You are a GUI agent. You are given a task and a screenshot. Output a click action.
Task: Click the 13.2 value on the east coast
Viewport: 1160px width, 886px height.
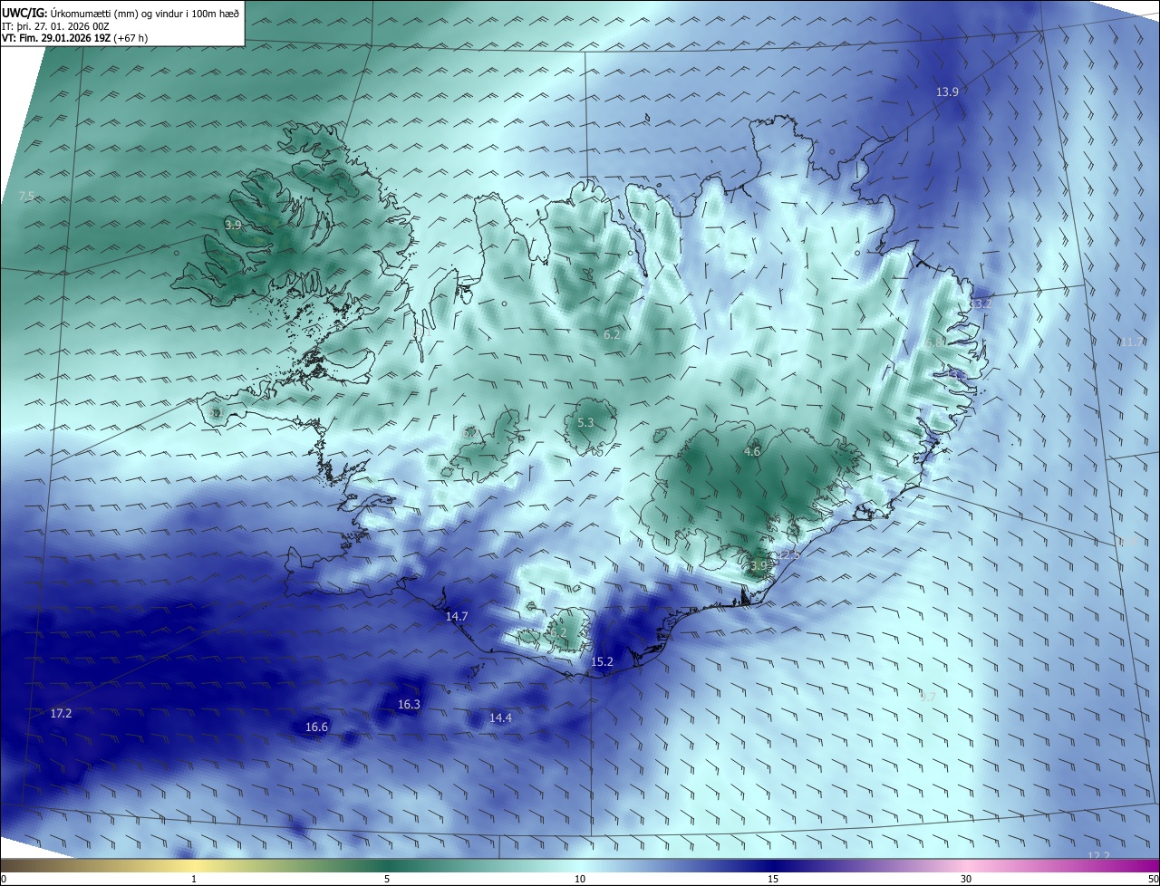point(980,303)
